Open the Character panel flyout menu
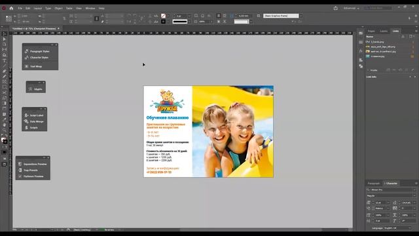This screenshot has width=419, height=236. coord(416,184)
